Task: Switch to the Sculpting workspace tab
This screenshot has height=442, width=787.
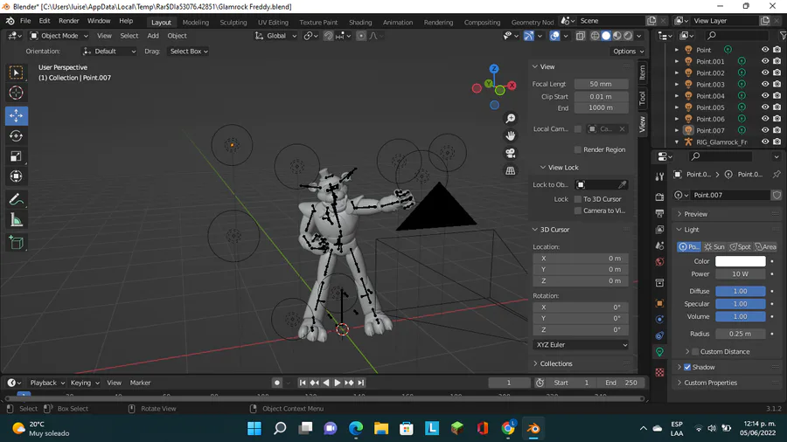Action: pos(233,22)
